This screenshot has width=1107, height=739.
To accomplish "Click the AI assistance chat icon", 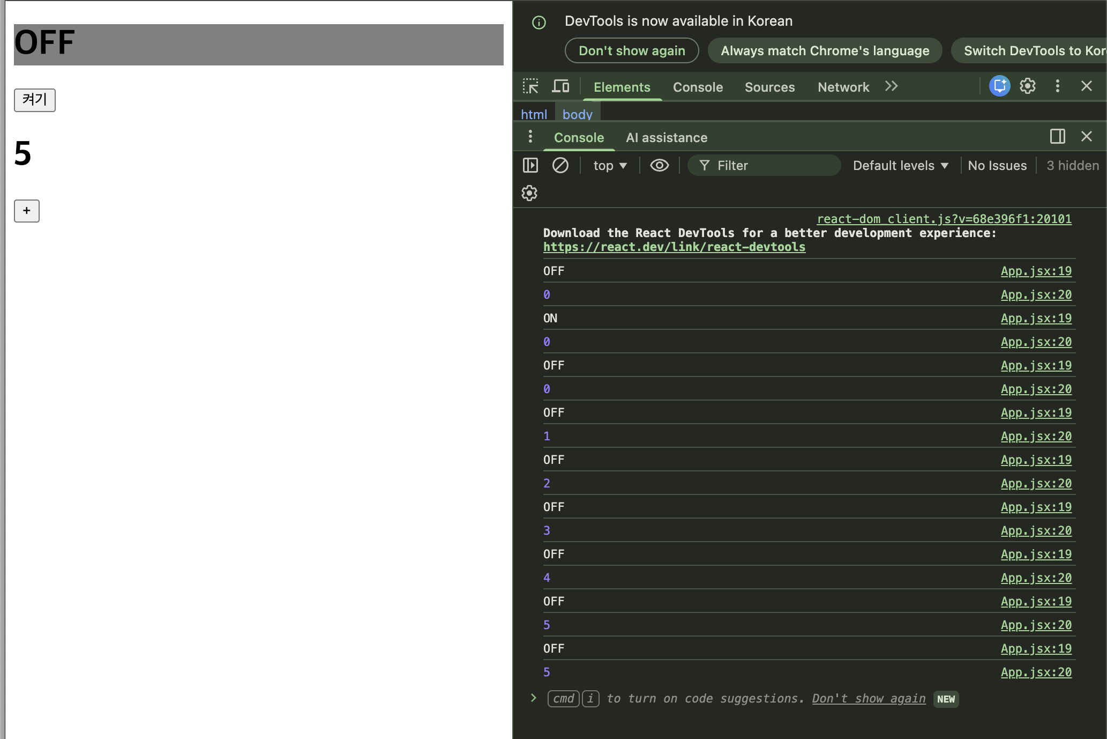I will pos(999,86).
